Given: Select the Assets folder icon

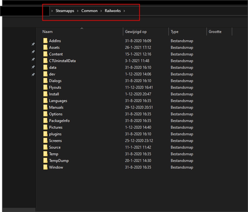Looking at the screenshot, I should point(45,48).
